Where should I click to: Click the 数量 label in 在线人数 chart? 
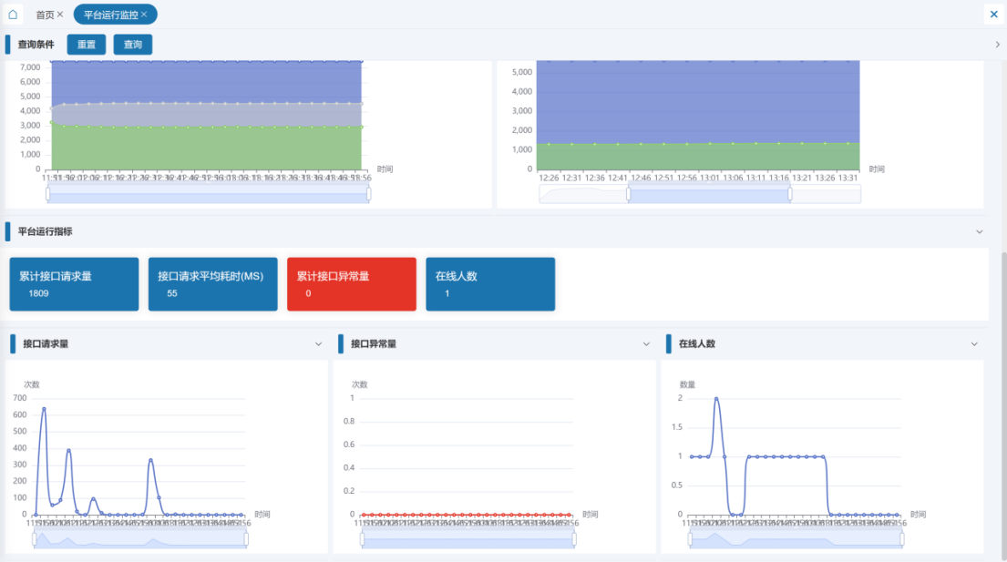point(687,384)
